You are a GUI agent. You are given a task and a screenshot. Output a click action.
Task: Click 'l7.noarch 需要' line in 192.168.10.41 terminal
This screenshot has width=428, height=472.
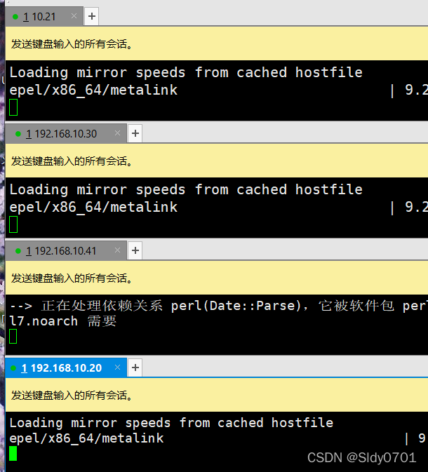pos(62,321)
